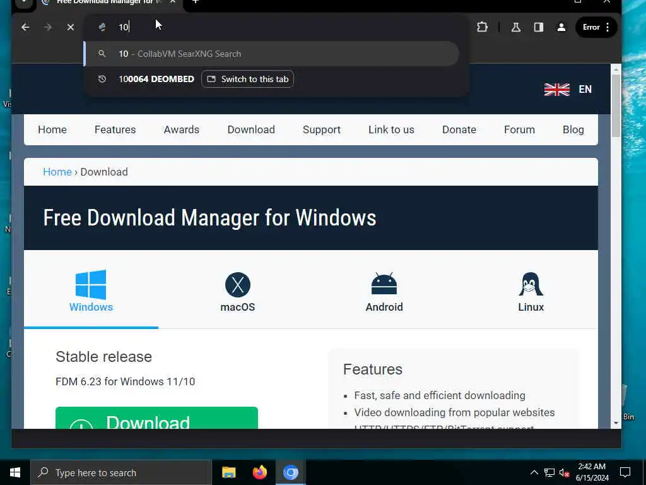Open the Features menu item

coord(115,129)
